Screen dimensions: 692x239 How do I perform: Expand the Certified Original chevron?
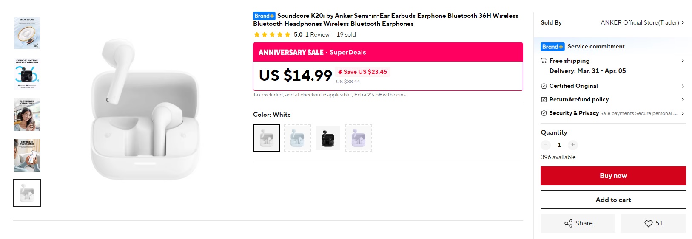(x=683, y=86)
